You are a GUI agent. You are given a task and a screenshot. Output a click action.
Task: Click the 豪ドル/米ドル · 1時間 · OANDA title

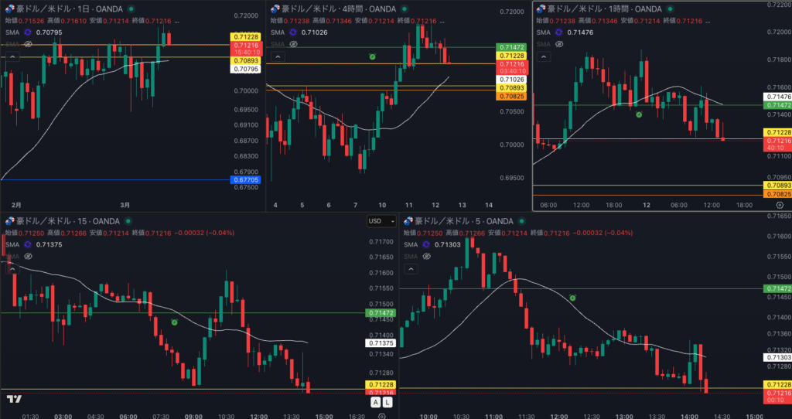606,9
